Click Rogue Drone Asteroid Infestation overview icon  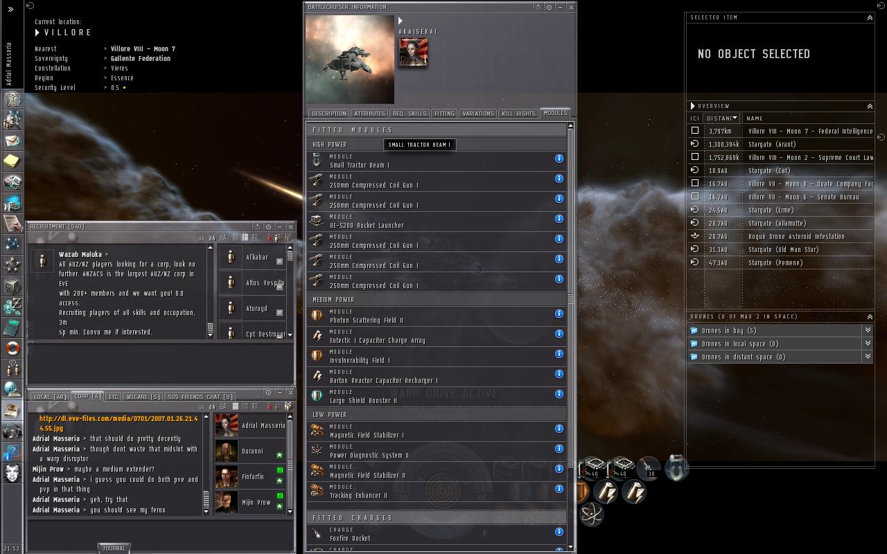[695, 236]
